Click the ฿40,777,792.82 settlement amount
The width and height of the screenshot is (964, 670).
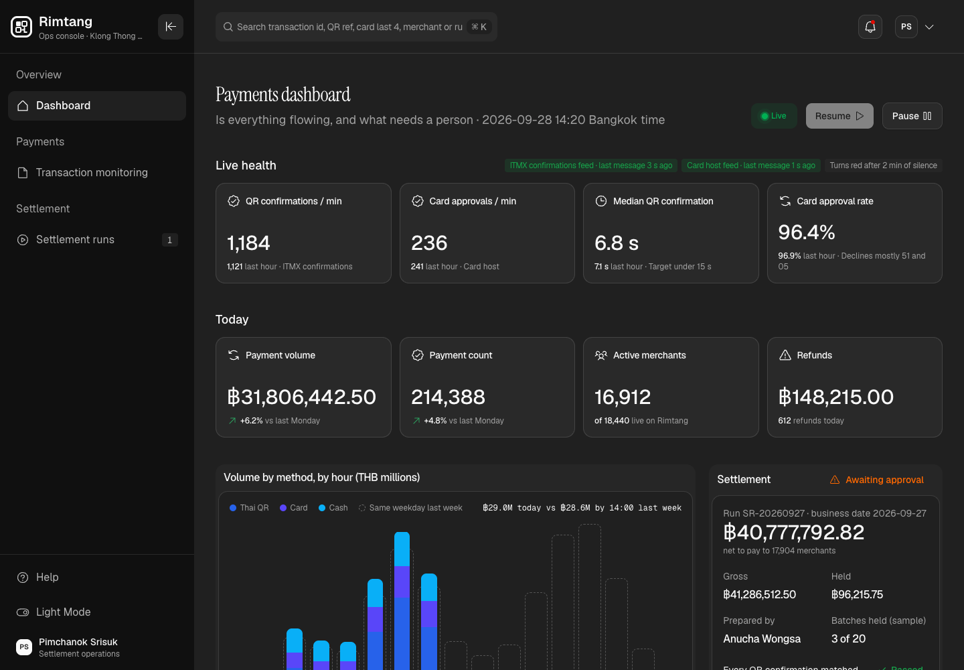(x=794, y=532)
